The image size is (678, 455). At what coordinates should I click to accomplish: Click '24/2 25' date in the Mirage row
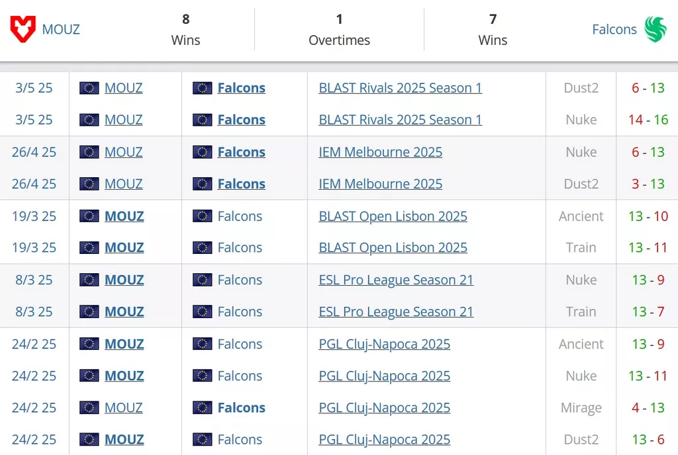(x=34, y=407)
